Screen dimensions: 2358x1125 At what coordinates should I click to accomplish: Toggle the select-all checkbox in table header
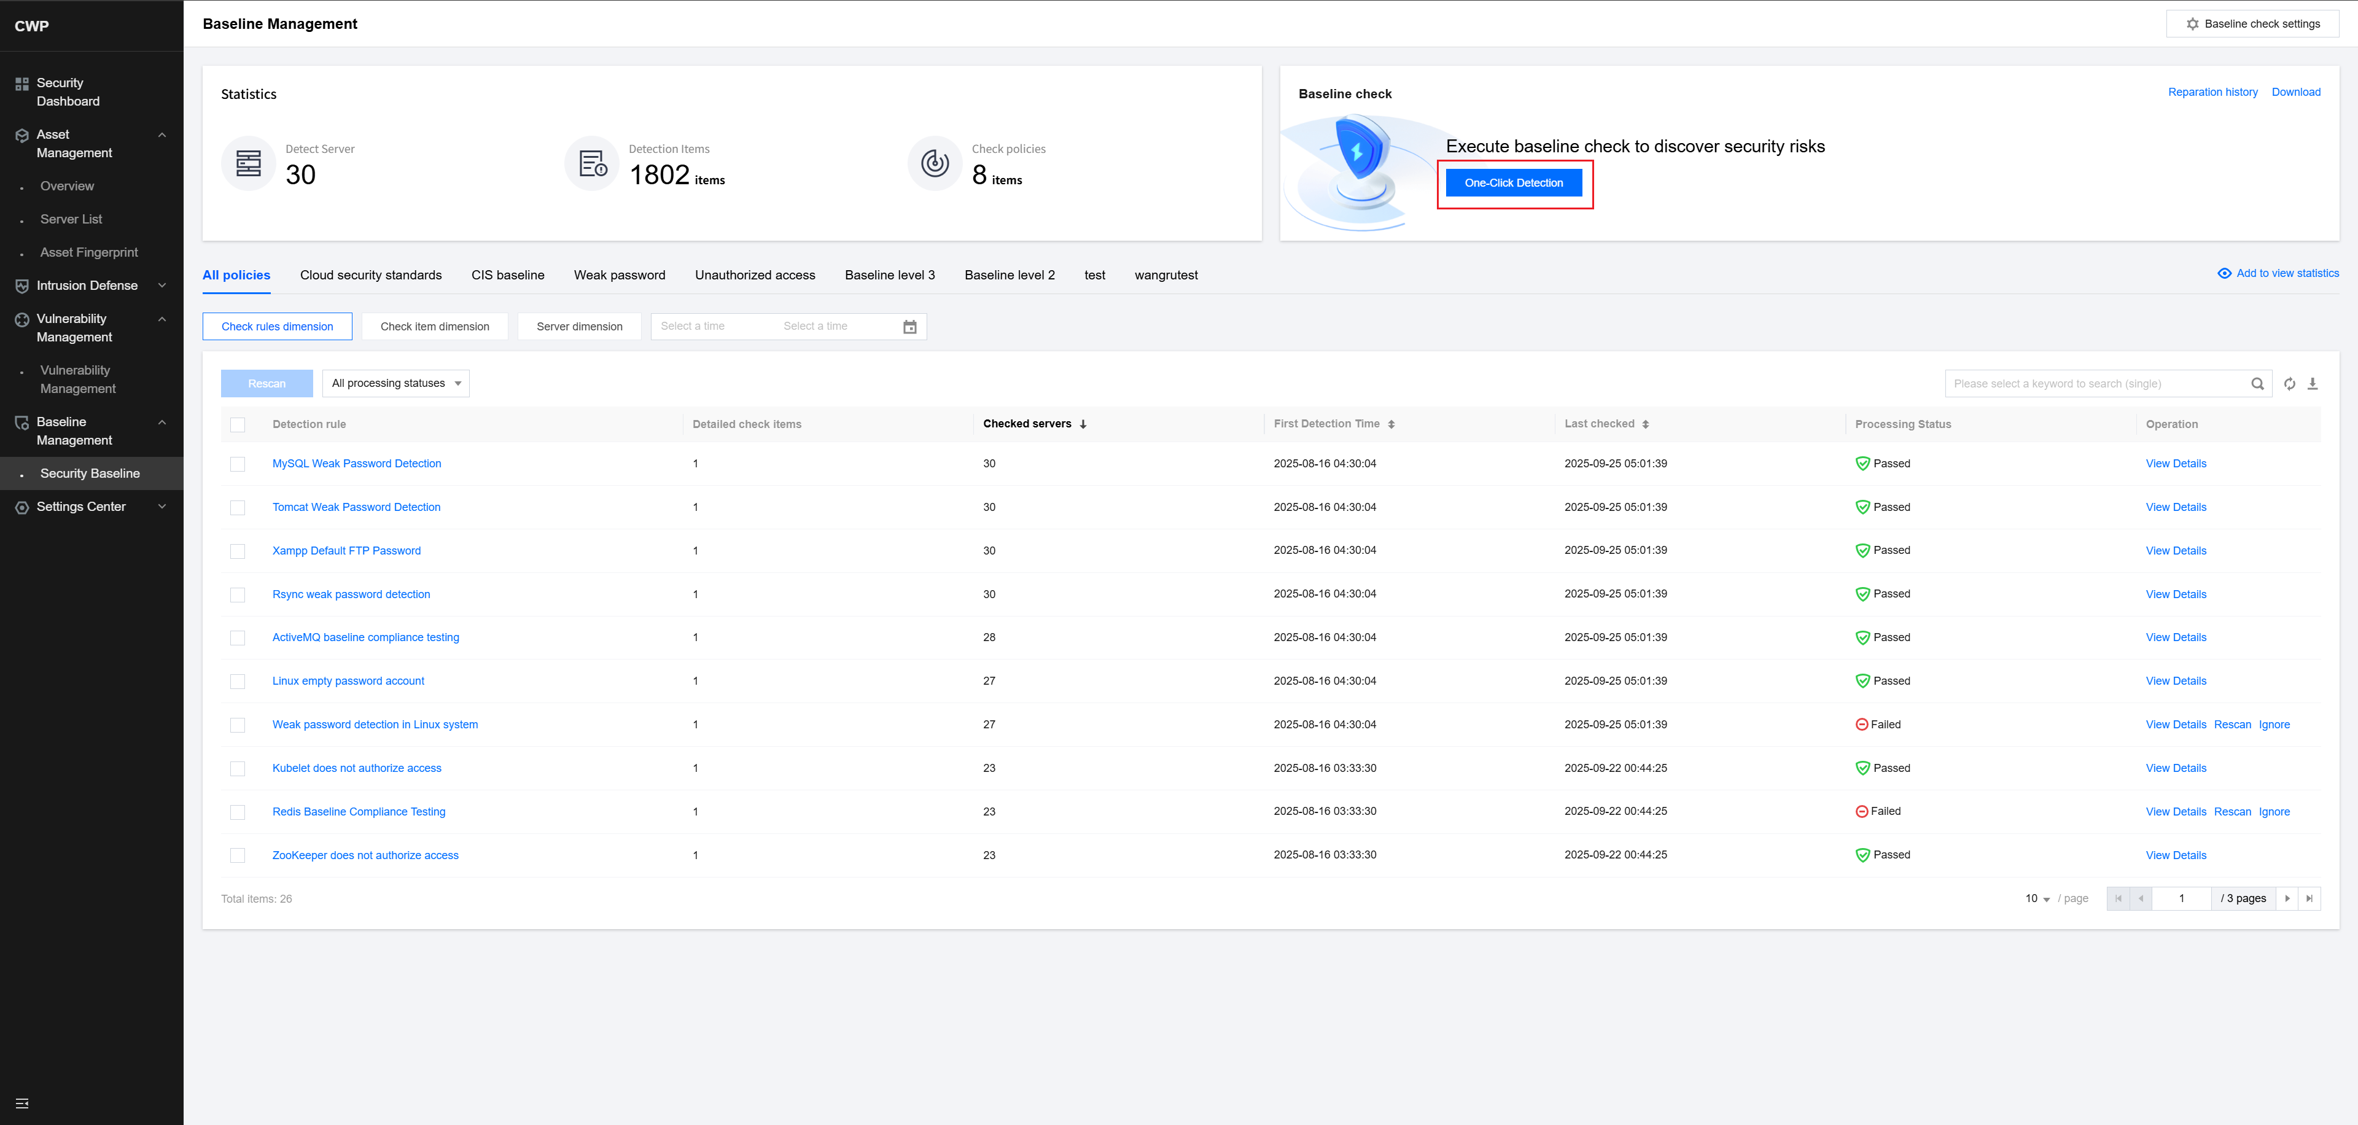[238, 425]
